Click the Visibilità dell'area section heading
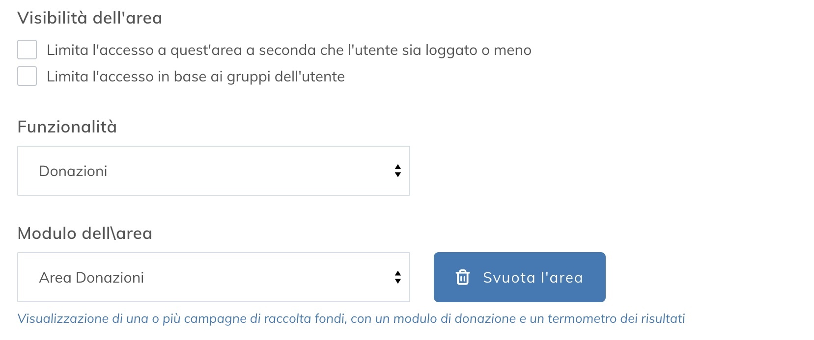The height and width of the screenshot is (340, 814). [x=90, y=18]
